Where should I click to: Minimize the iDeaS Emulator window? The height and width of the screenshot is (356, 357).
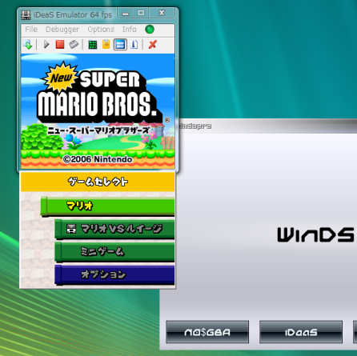point(126,13)
